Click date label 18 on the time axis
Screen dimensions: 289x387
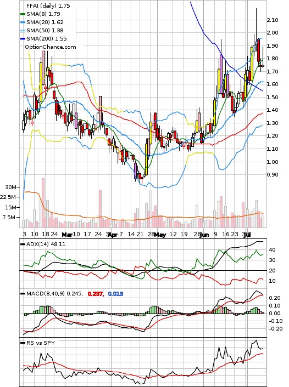45,234
